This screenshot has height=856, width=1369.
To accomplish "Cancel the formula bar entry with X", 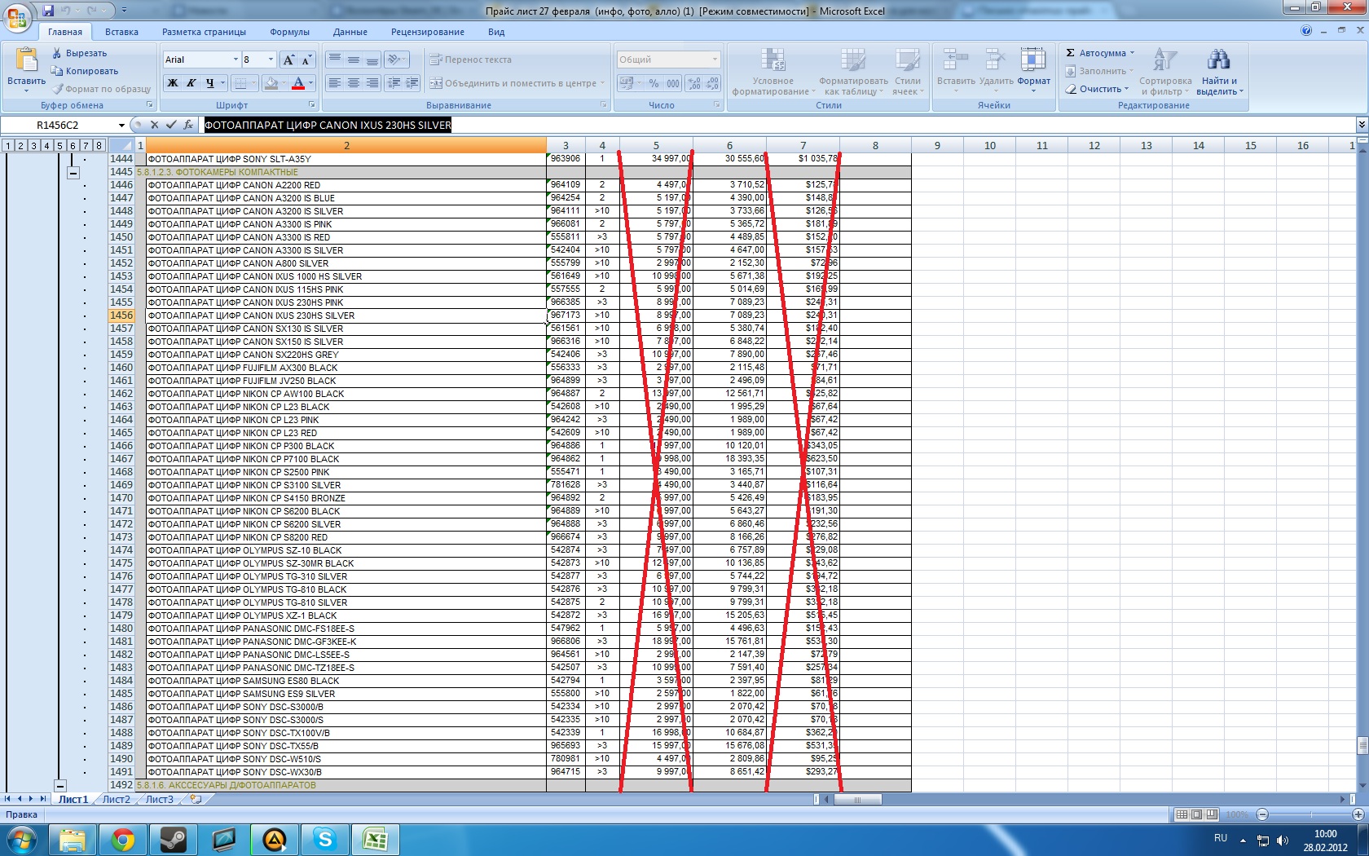I will (153, 125).
